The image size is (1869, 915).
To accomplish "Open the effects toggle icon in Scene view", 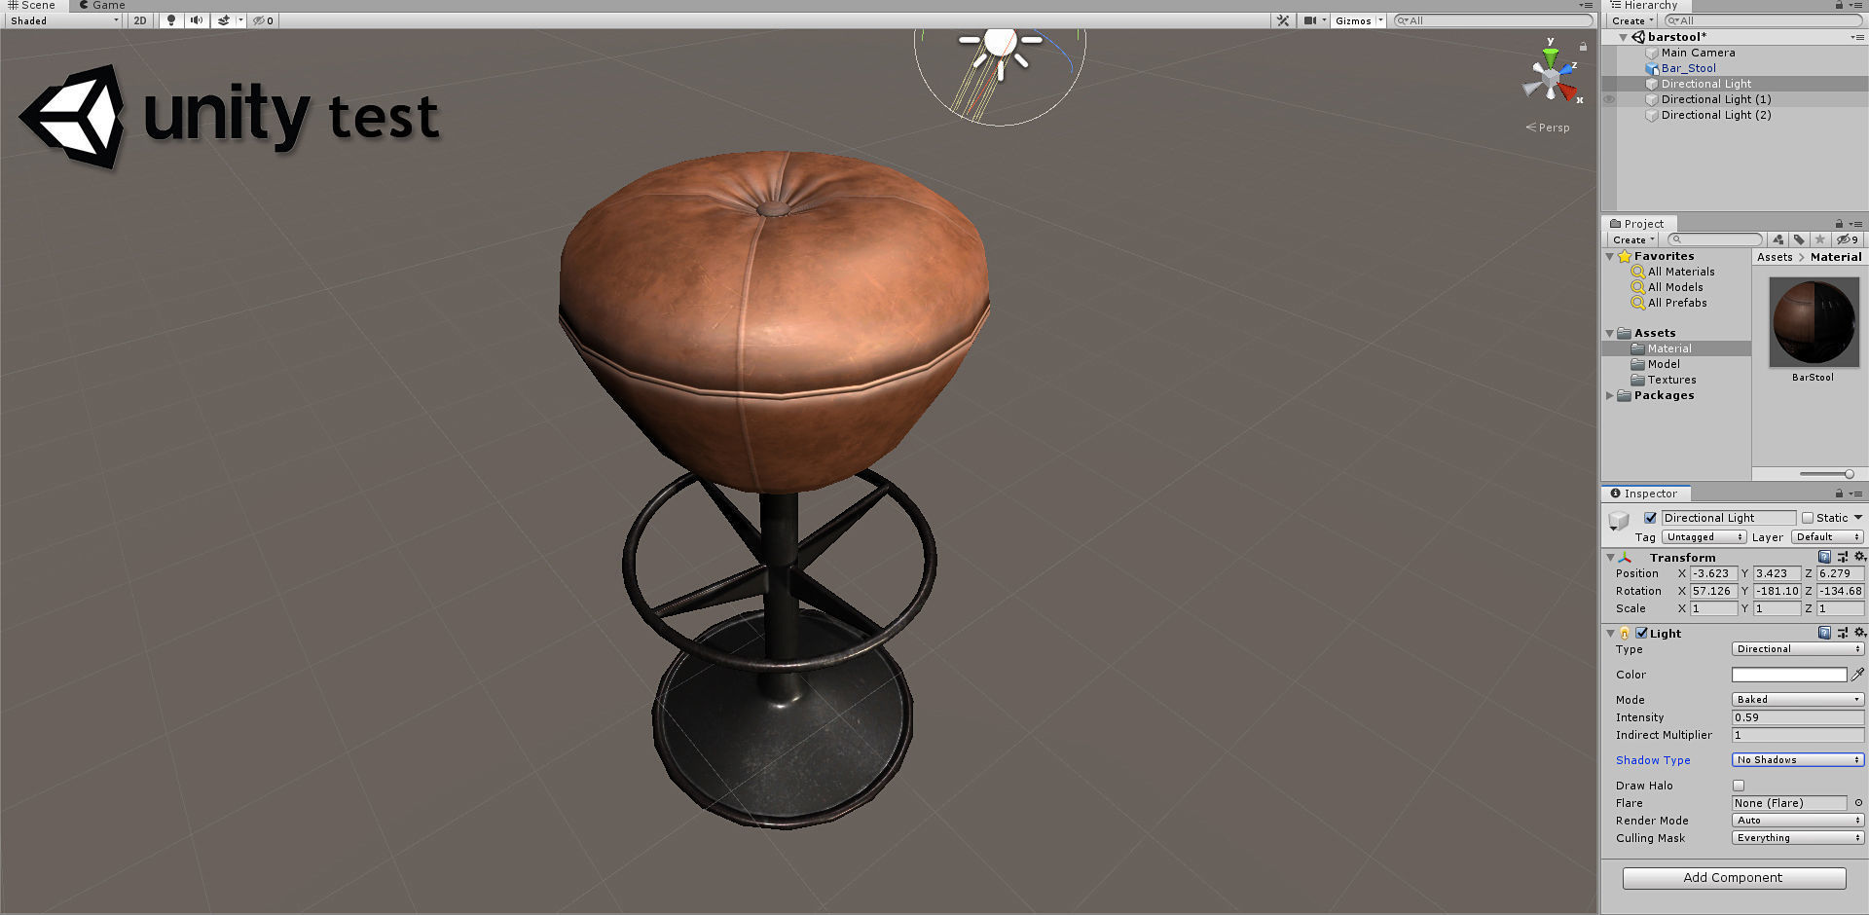I will [223, 19].
